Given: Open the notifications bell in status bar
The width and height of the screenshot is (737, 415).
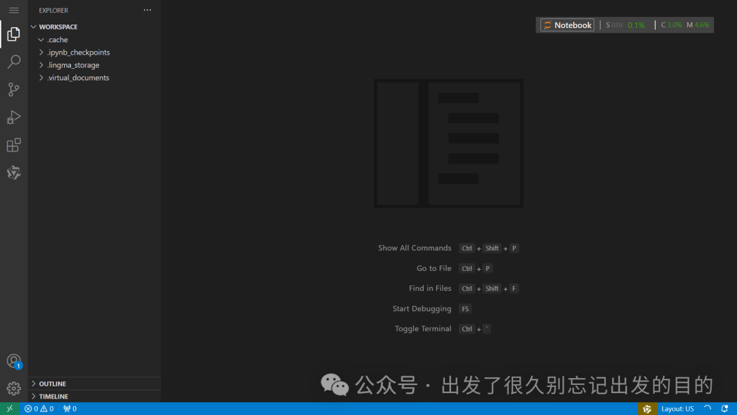Looking at the screenshot, I should (x=725, y=408).
